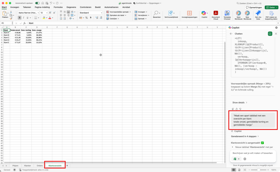
Task: Start a new Copilot chat with compose icon
Action: (270, 34)
